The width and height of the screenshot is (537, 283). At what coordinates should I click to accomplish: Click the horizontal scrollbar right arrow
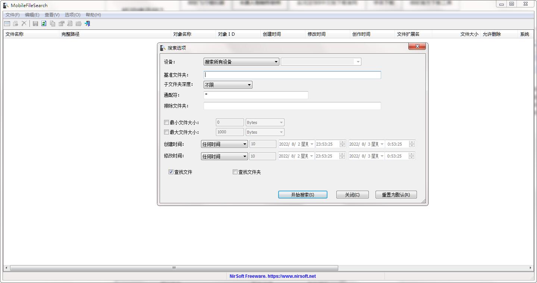point(530,268)
